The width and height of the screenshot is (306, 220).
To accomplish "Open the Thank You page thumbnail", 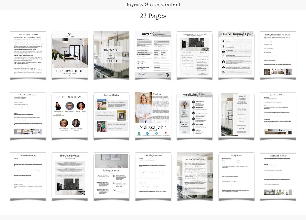I will (x=111, y=54).
